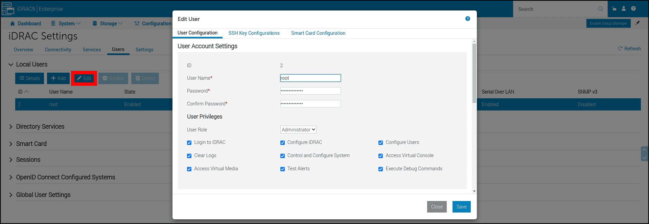The height and width of the screenshot is (224, 649).
Task: Click the dialog vertical scrollbar thumb
Action: click(x=474, y=73)
